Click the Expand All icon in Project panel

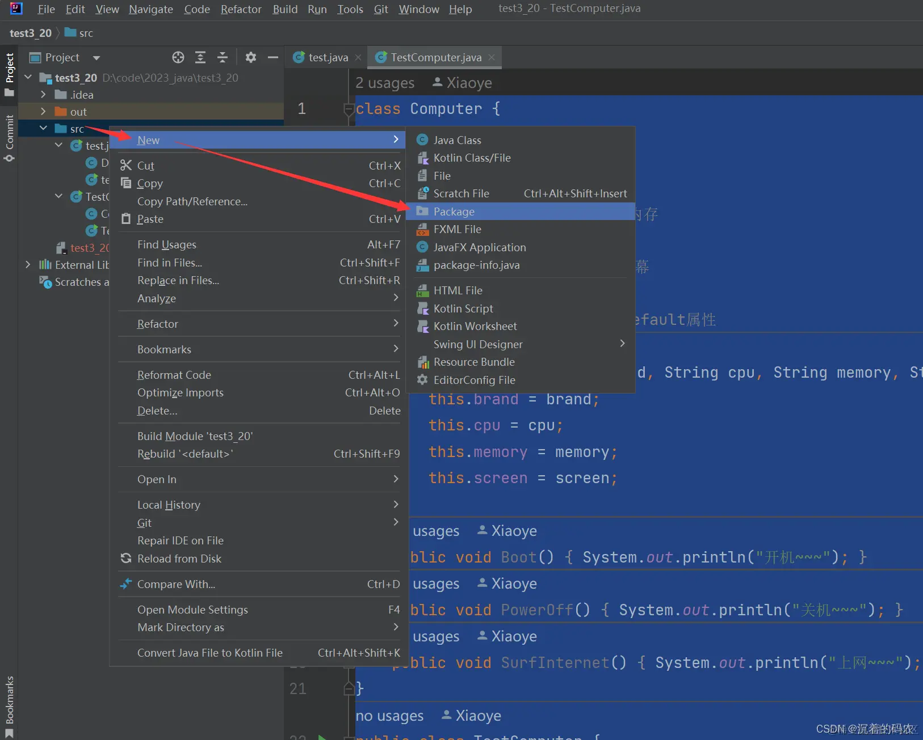pos(200,57)
